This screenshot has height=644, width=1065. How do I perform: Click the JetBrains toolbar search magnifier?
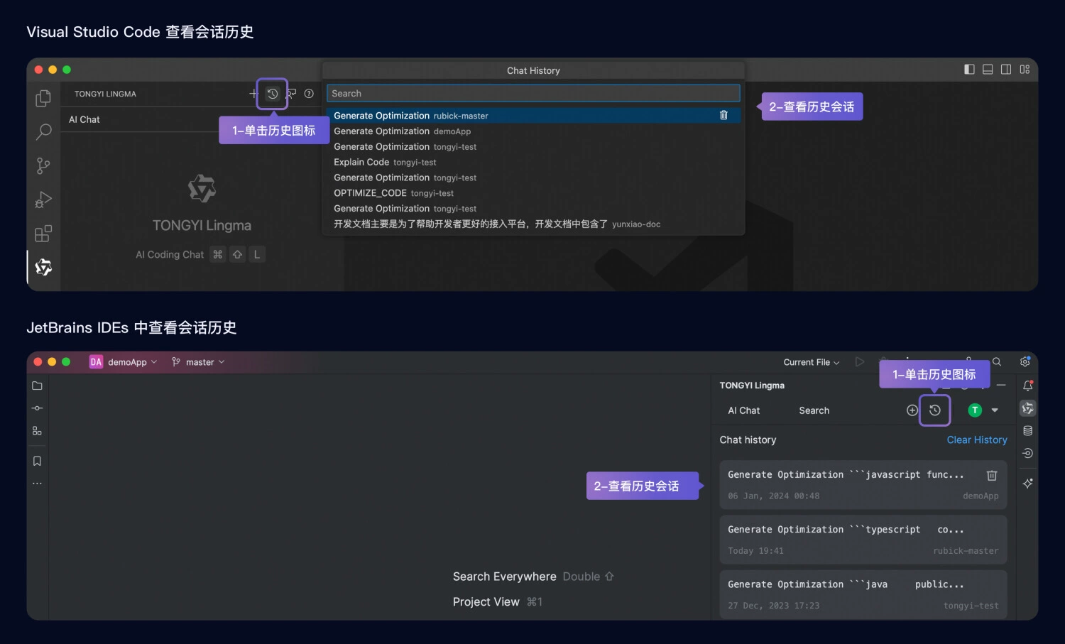coord(997,362)
